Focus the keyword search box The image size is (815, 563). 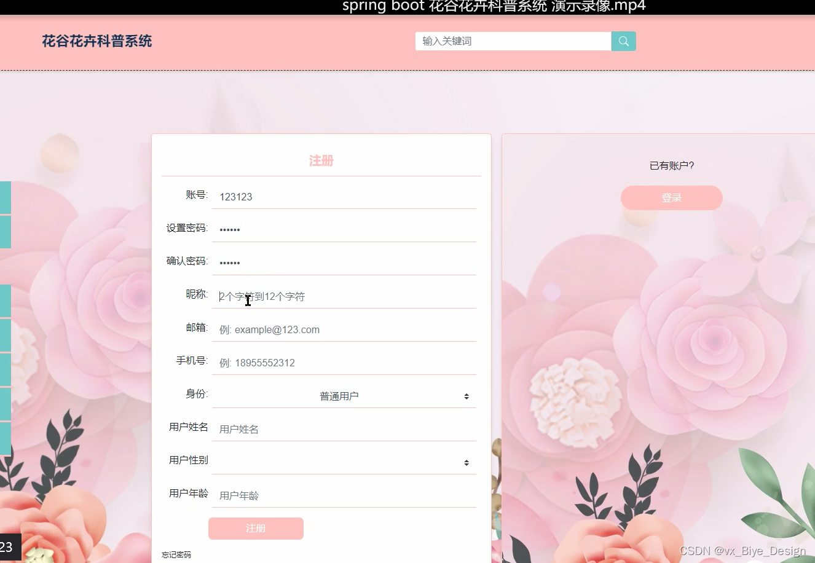click(x=513, y=41)
